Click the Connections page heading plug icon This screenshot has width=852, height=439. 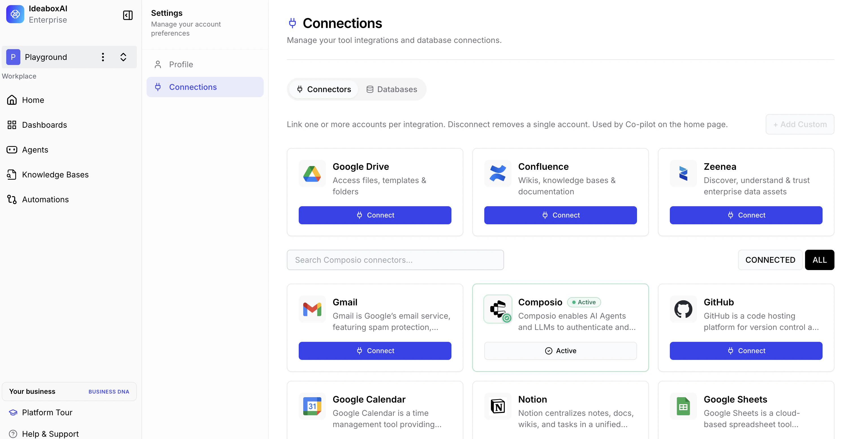click(x=292, y=23)
